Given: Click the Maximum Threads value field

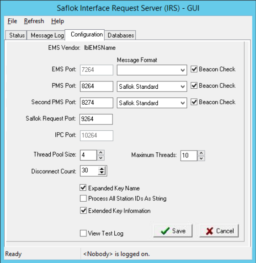Looking at the screenshot, I should (189, 156).
